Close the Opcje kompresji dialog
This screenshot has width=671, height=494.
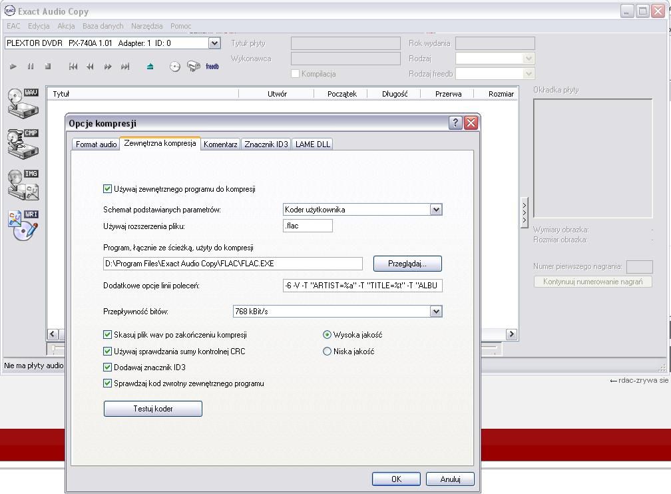click(x=471, y=123)
